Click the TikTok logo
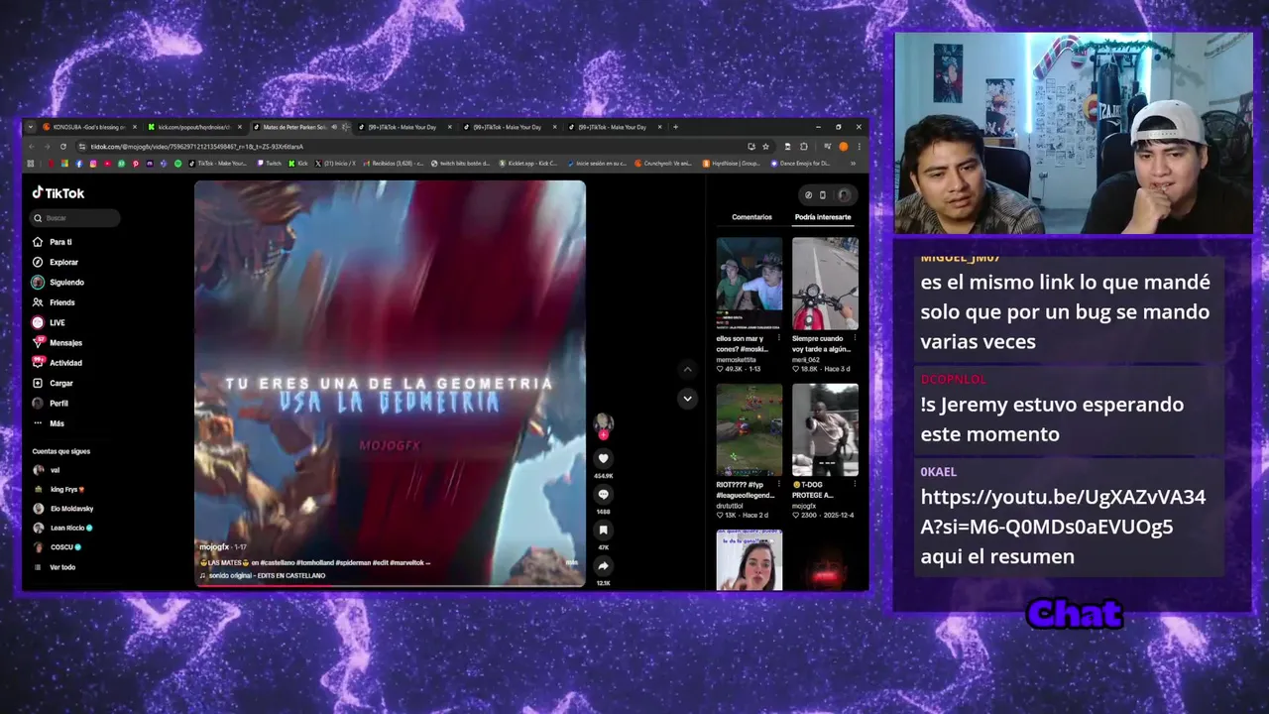The width and height of the screenshot is (1269, 714). (x=58, y=193)
